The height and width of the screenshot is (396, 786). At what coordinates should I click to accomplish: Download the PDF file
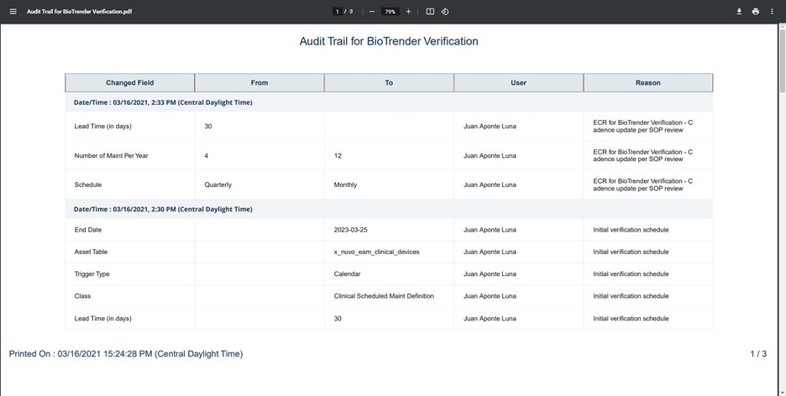[x=739, y=12]
